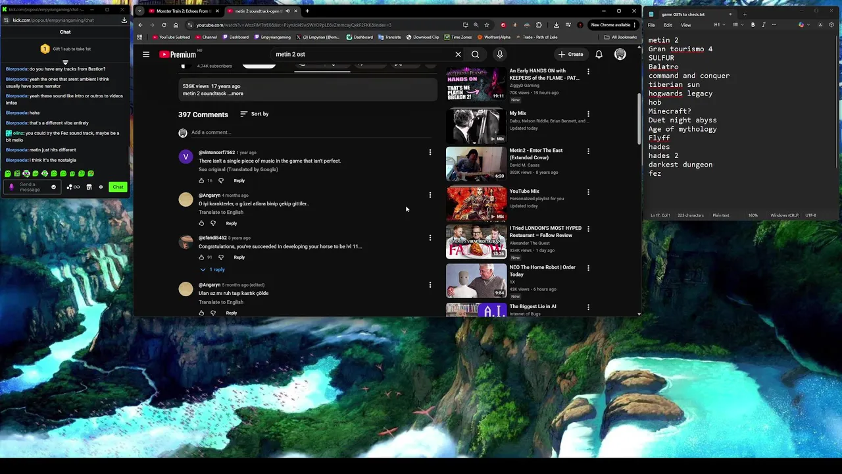The image size is (842, 474).
Task: Open options for the My Mix playlist
Action: click(x=588, y=114)
